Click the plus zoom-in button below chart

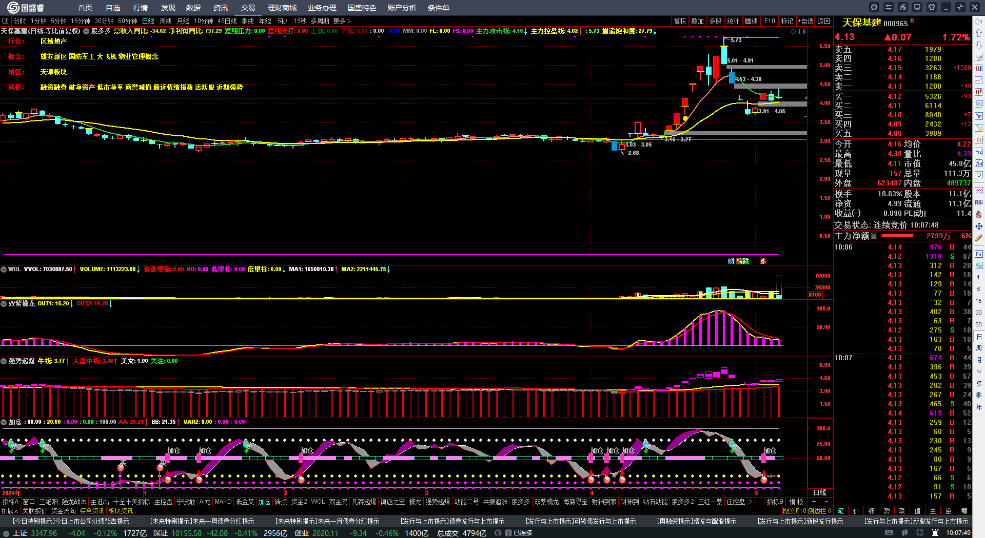coord(814,502)
